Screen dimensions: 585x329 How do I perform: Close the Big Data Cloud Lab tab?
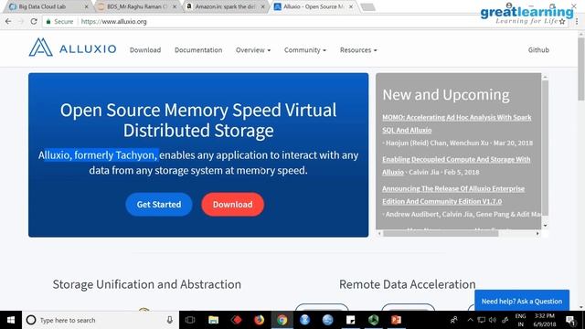pos(87,6)
